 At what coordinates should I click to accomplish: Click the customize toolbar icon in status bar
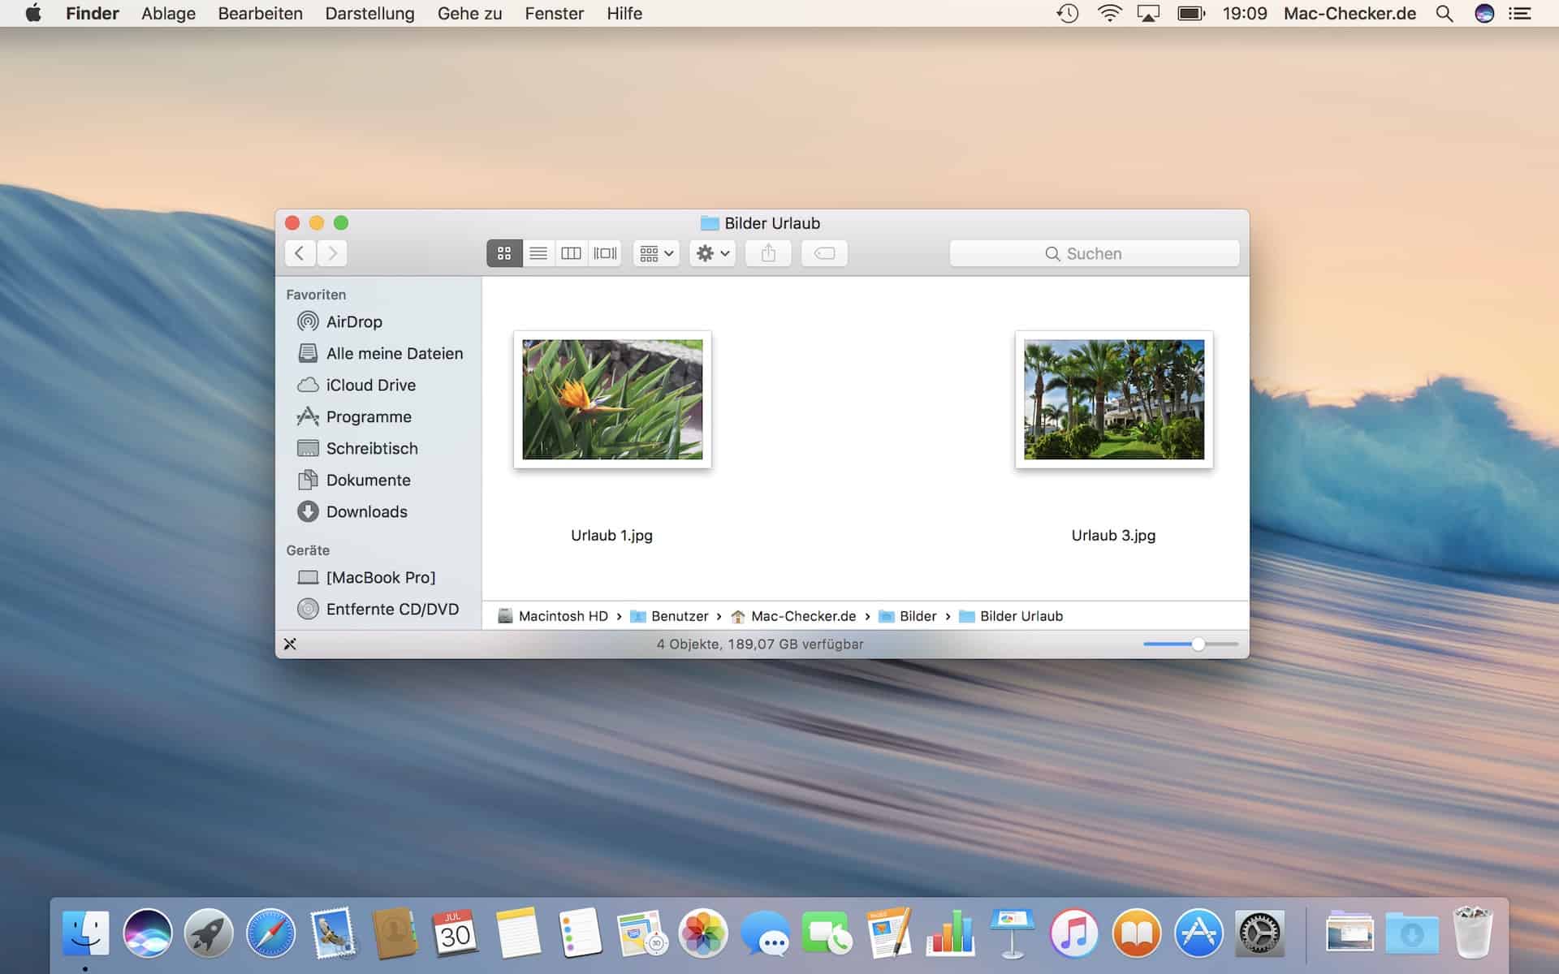[x=290, y=644]
